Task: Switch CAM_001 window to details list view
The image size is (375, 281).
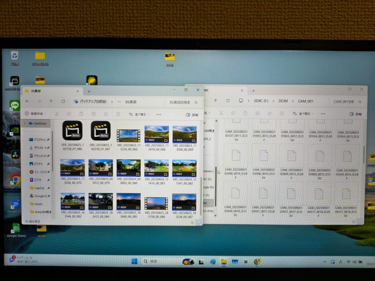Action: (x=354, y=221)
